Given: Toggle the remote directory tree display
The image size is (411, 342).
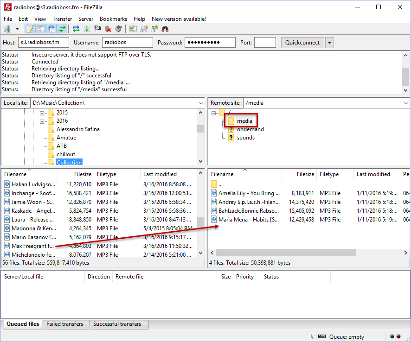Looking at the screenshot, I should tap(51, 29).
